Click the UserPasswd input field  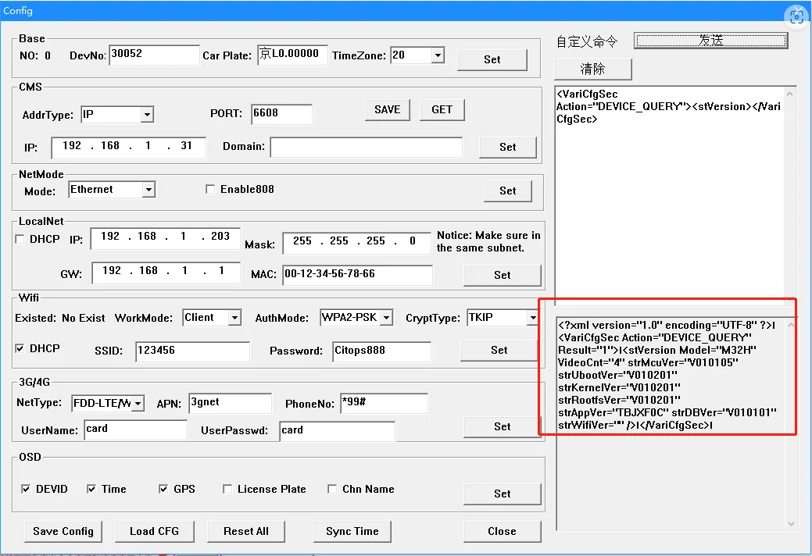coord(337,431)
